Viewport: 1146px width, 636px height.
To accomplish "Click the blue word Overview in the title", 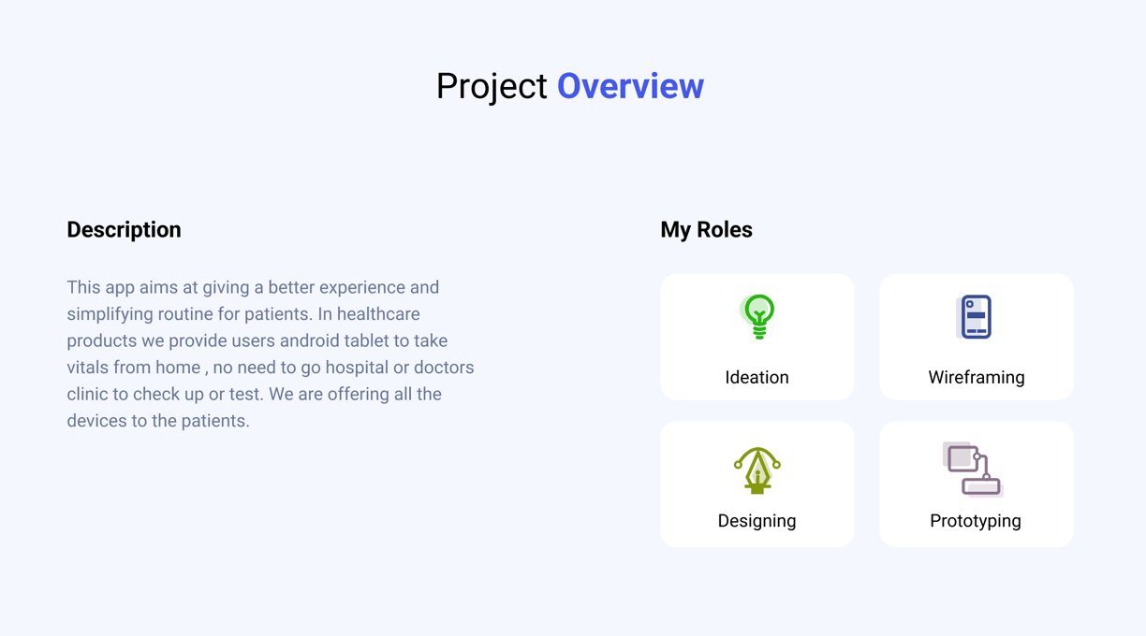I will [630, 86].
